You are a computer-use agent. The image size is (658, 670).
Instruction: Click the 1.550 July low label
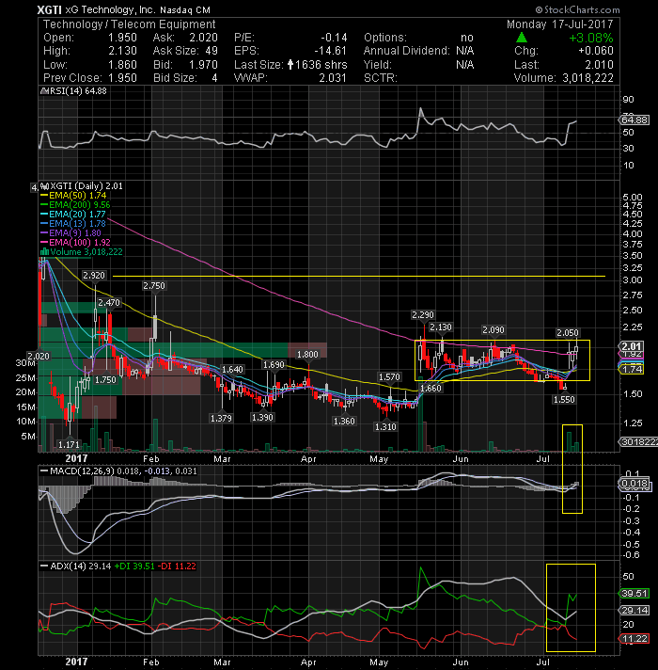click(x=564, y=400)
